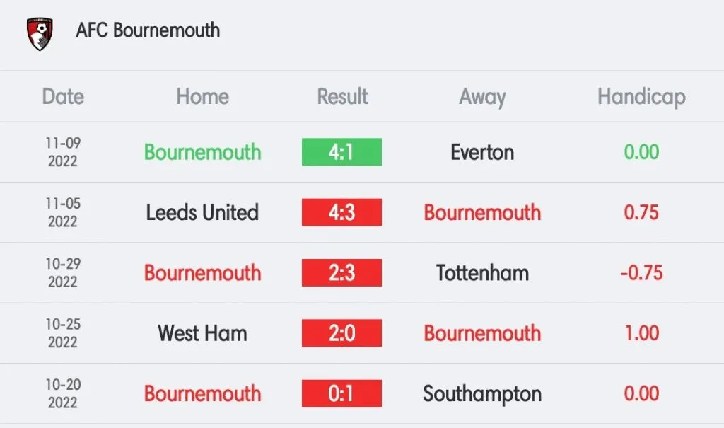Click the 2:3 score badge versus Tottenham
The image size is (724, 428).
(341, 273)
